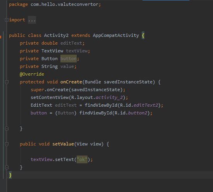Click the highlighted "ok" string literal
This screenshot has height=192, width=213.
point(82,159)
